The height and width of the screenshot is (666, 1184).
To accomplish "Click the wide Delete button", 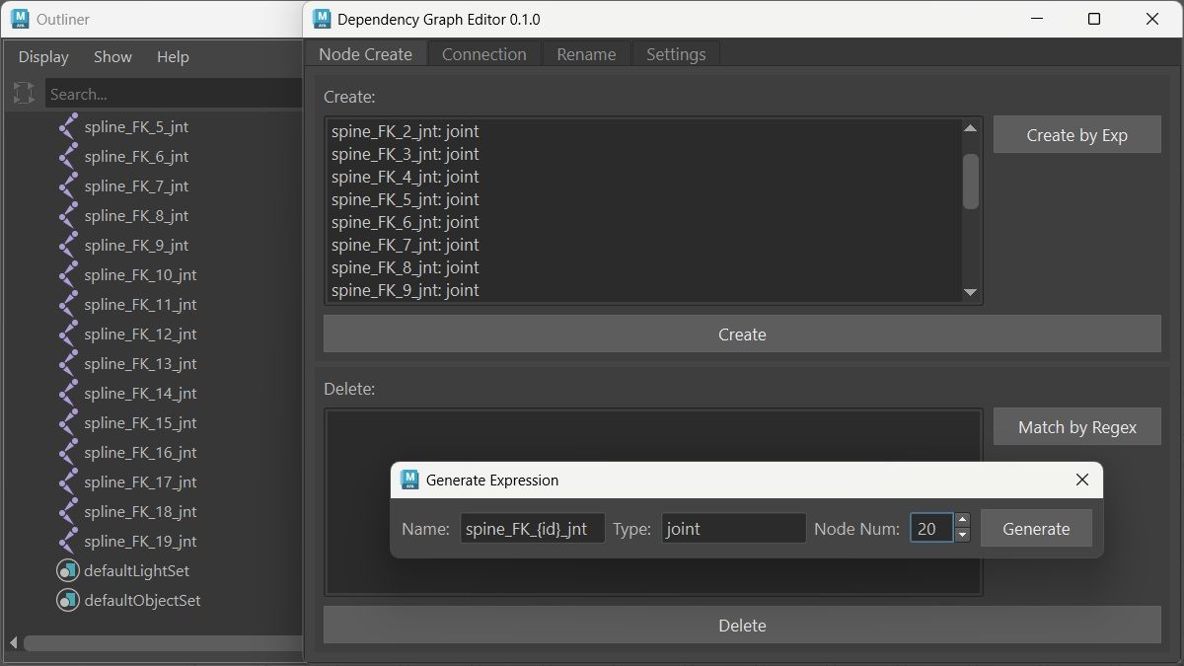I will coord(742,625).
